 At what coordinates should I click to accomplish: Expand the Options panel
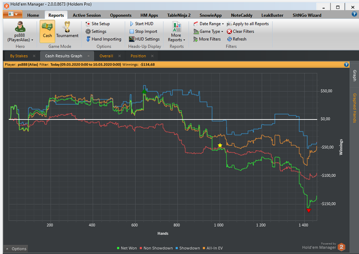pyautogui.click(x=16, y=249)
